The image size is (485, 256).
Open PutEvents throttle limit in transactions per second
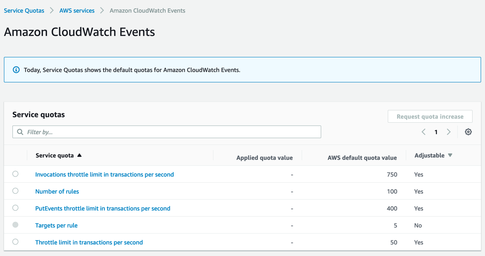point(103,208)
